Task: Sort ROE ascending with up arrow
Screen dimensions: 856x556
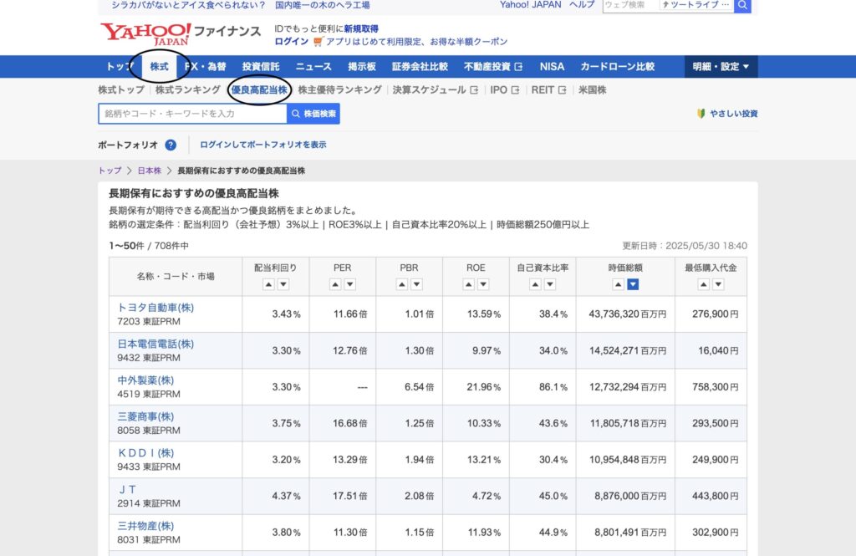Action: coord(469,284)
